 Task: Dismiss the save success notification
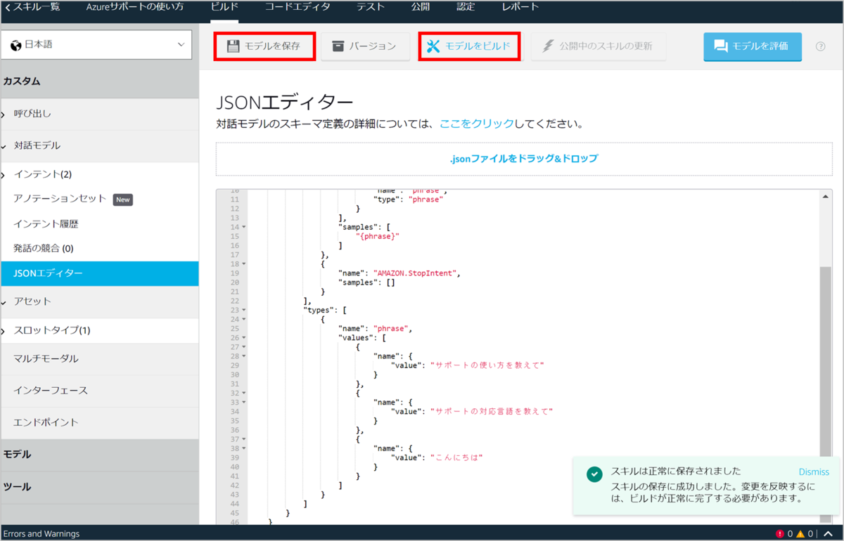[814, 472]
